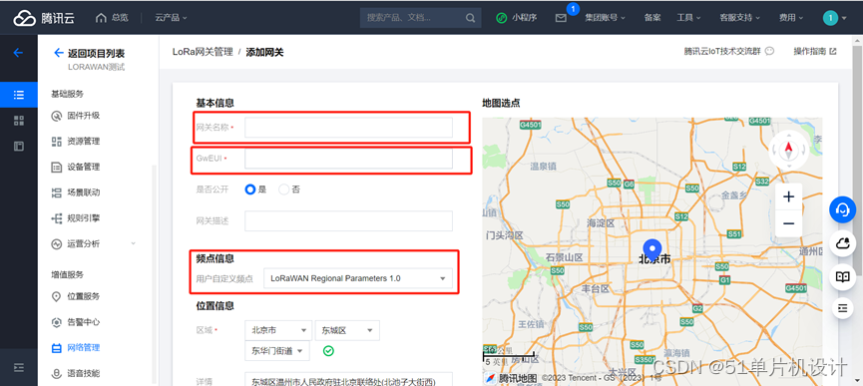863x386 pixels.
Task: Open 腾讯云IoT技术交流群 link
Action: click(728, 51)
